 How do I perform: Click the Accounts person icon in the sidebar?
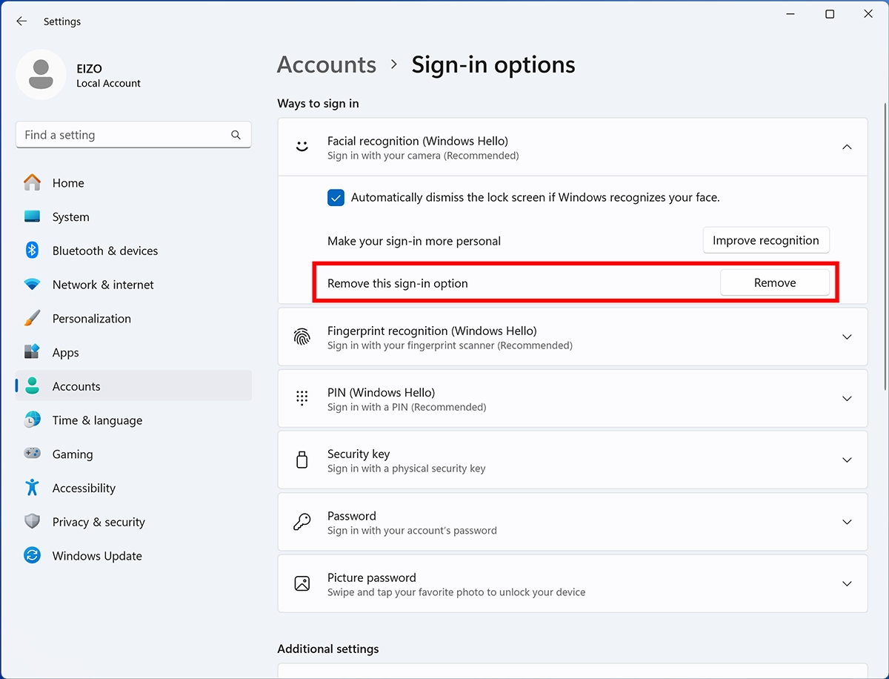point(32,386)
